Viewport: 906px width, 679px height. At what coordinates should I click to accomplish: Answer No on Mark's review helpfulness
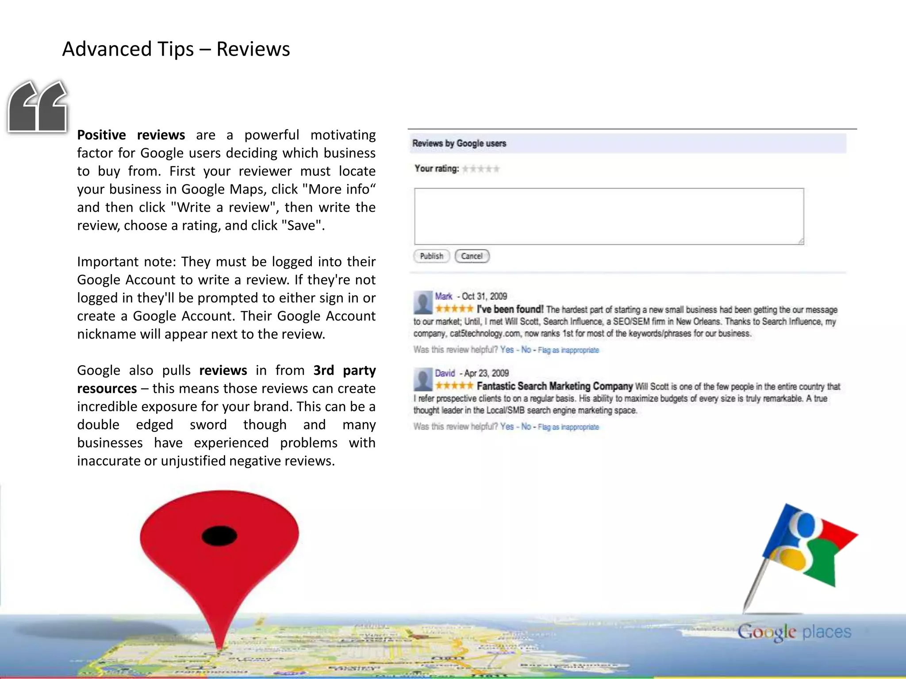click(x=526, y=350)
